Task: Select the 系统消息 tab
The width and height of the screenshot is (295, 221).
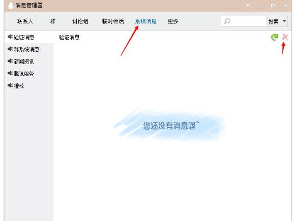Action: point(146,21)
